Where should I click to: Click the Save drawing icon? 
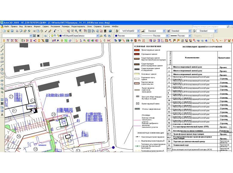click(x=13, y=31)
